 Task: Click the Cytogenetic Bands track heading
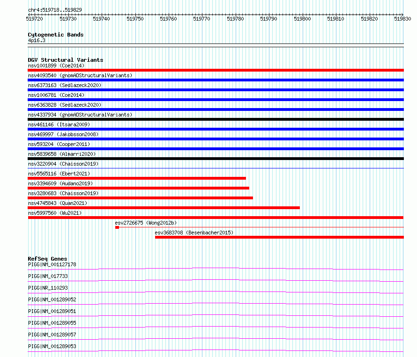pos(56,35)
